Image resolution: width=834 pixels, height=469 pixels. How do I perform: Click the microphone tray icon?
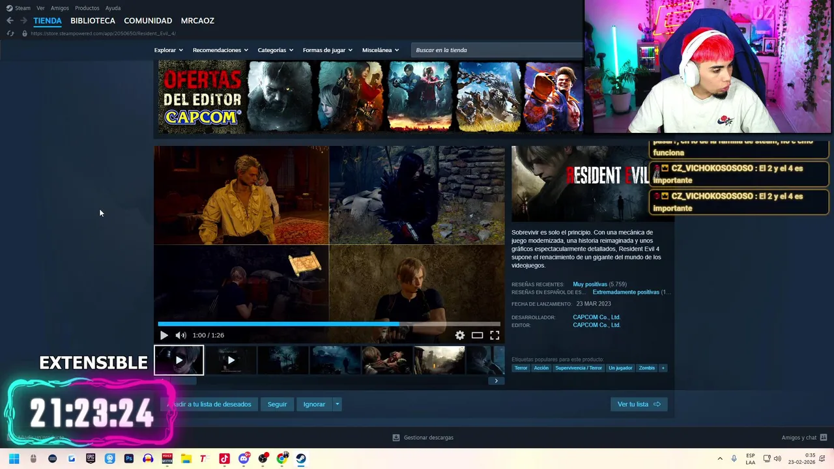(x=734, y=459)
